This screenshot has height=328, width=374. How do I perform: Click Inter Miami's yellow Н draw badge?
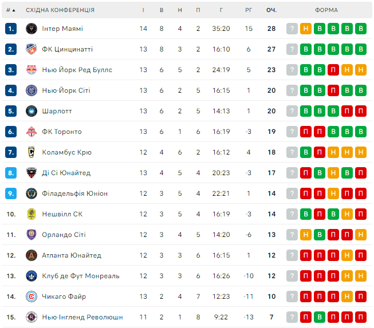pyautogui.click(x=306, y=29)
